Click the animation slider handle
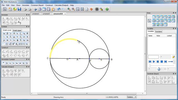 (150, 66)
